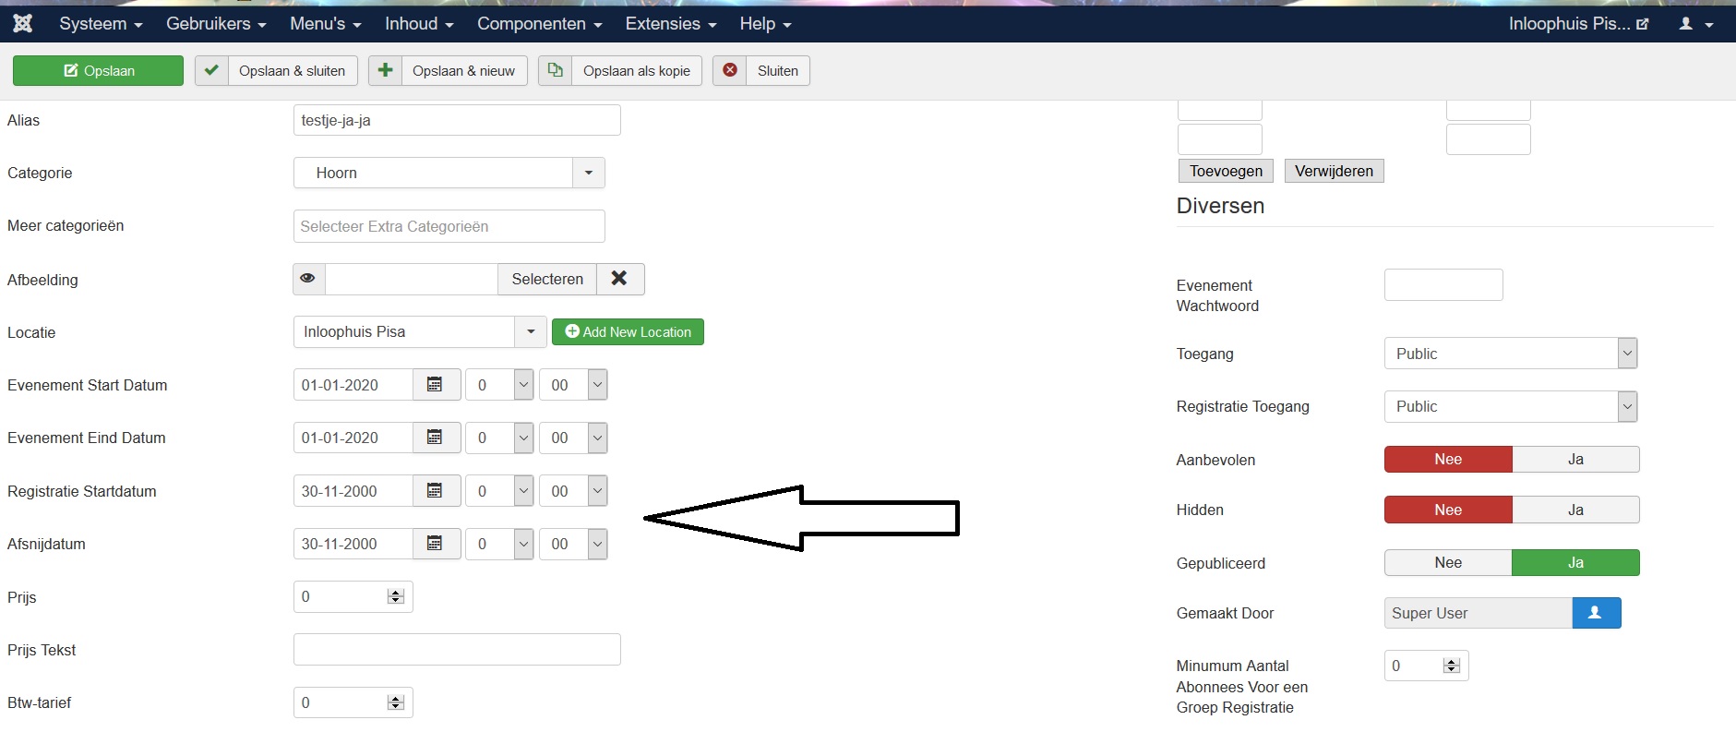
Task: Set Hidden to Ja
Action: coord(1574,510)
